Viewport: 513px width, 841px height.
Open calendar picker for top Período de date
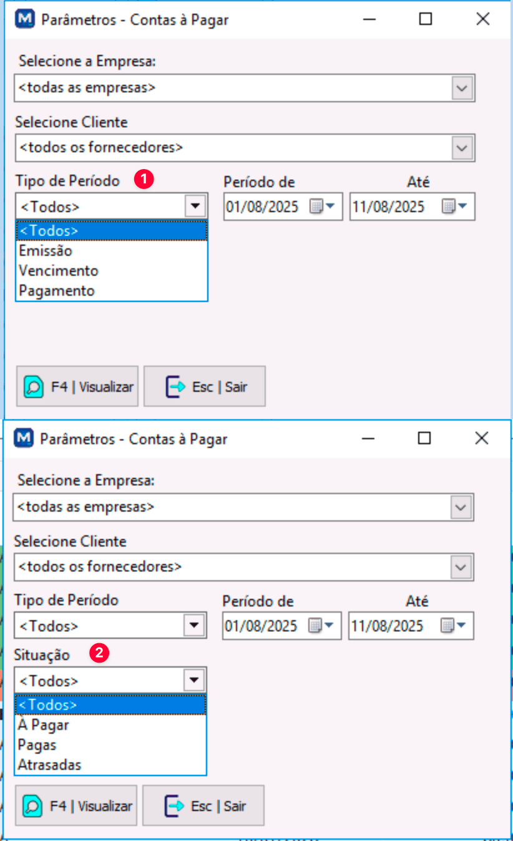tap(323, 207)
